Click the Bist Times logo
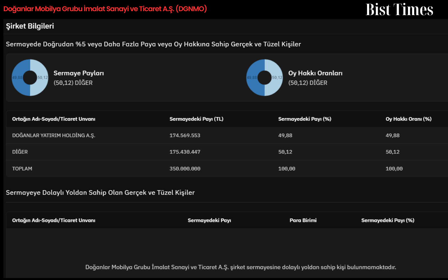The image size is (448, 280). coord(399,10)
